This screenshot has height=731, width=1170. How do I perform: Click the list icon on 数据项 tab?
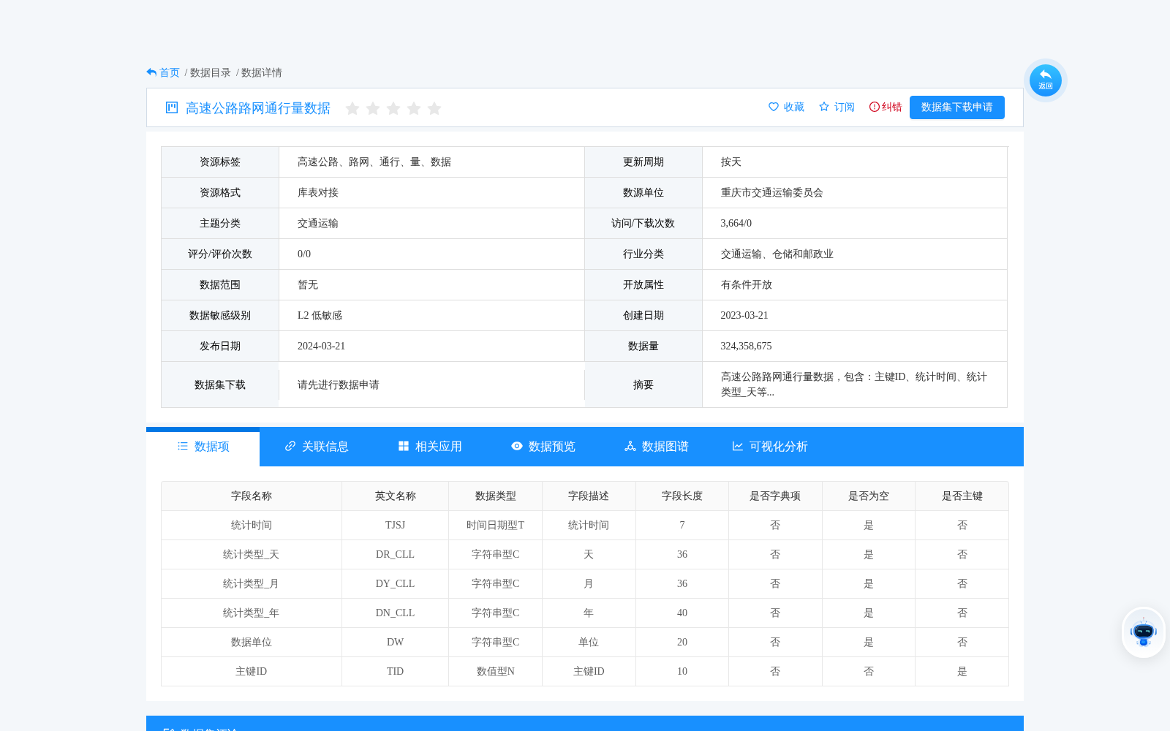point(183,446)
